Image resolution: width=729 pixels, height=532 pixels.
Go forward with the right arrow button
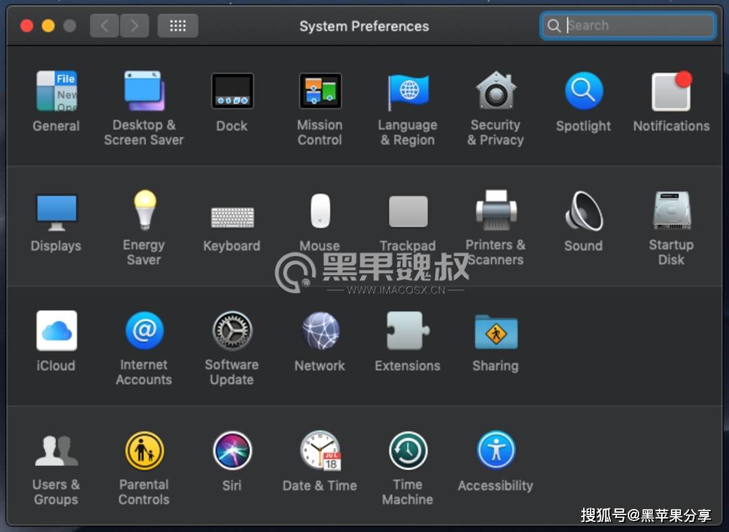(134, 26)
